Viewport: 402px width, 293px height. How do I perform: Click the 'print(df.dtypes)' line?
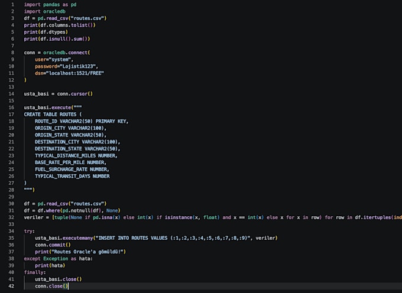pyautogui.click(x=46, y=32)
